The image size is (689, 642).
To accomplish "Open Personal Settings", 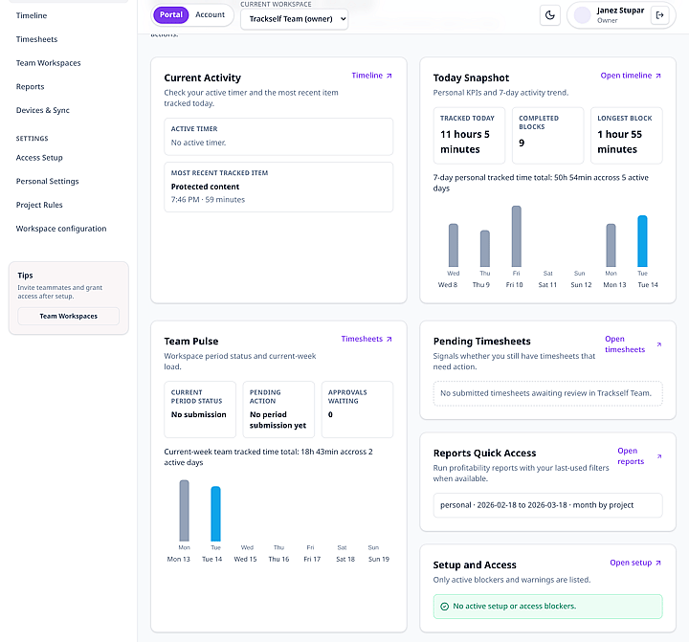I will pos(48,182).
